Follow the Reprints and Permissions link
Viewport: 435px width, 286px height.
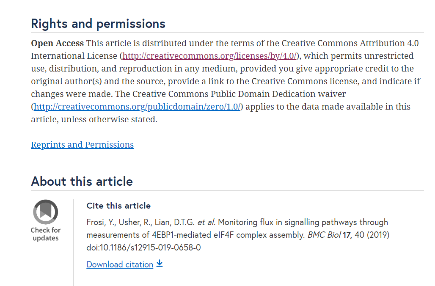pyautogui.click(x=82, y=145)
